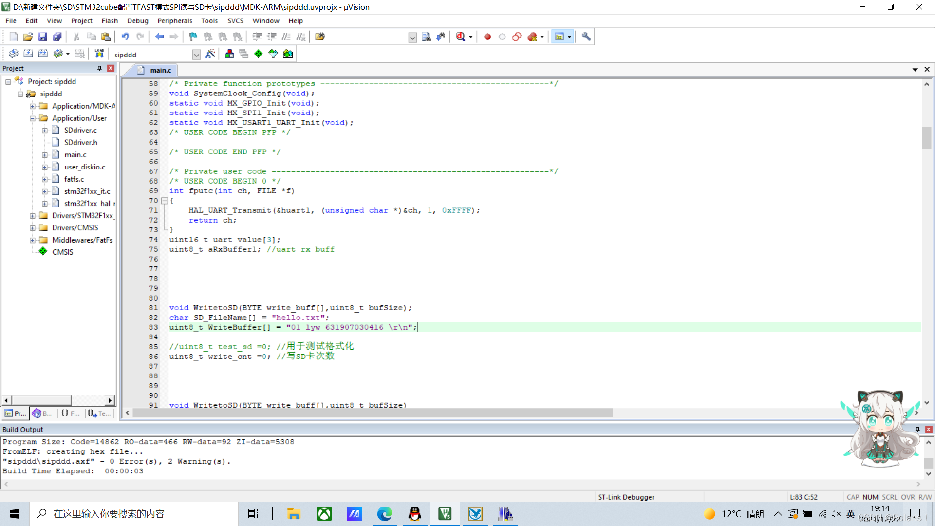Open the Debug menu
Image resolution: width=935 pixels, height=526 pixels.
click(138, 21)
